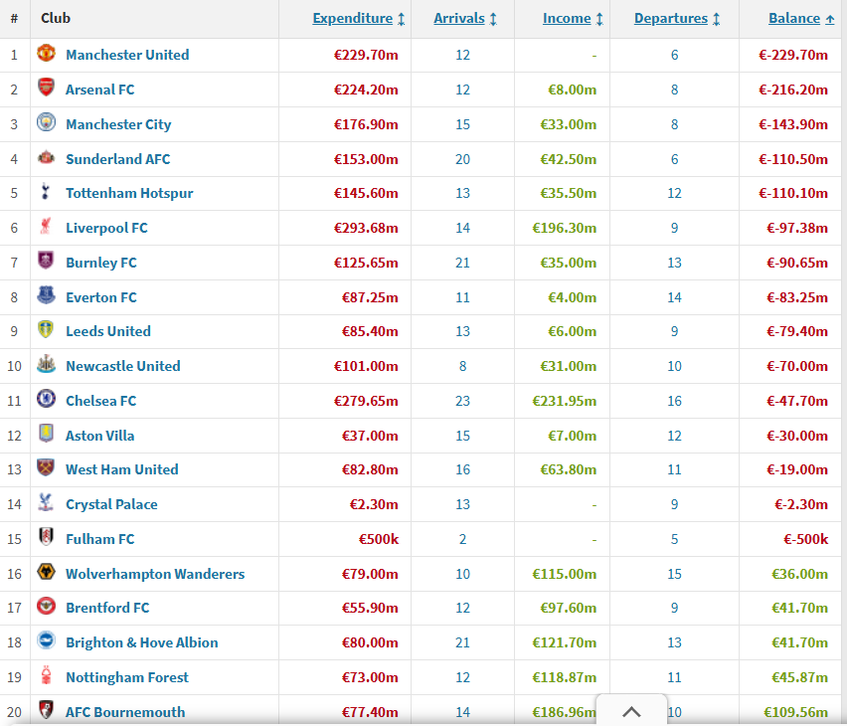Click the Brentford FC club crest
Image resolution: width=847 pixels, height=726 pixels.
(46, 607)
